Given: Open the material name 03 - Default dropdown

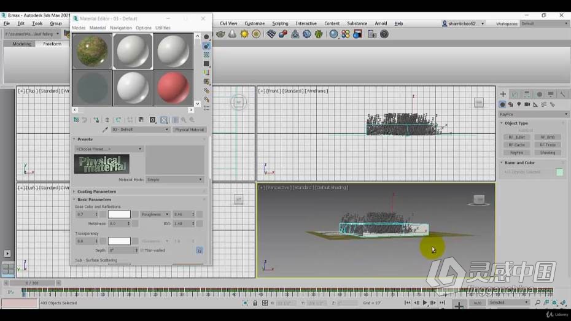Looking at the screenshot, I should (140, 130).
